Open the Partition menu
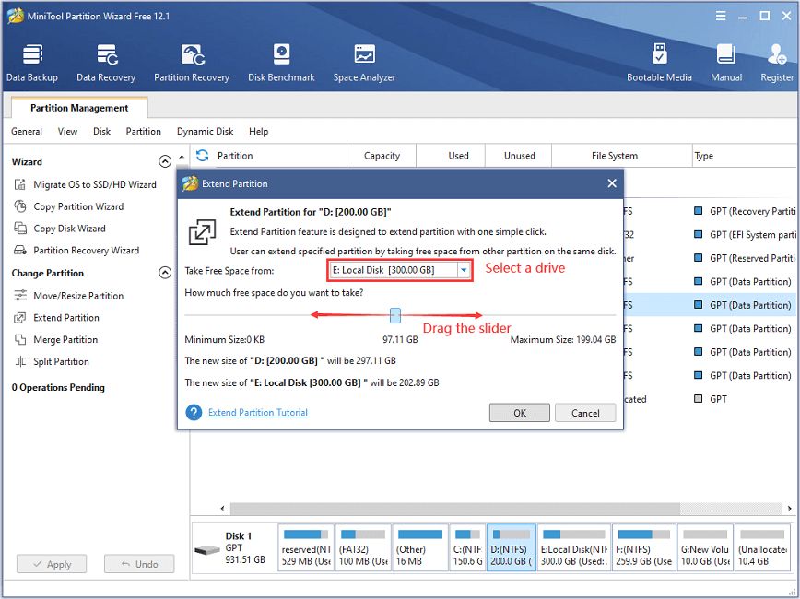Viewport: 800px width, 599px height. pyautogui.click(x=144, y=131)
